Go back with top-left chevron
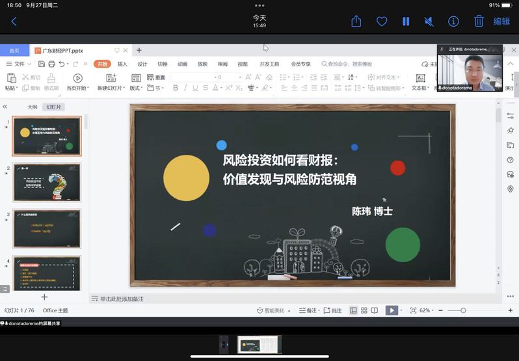Viewport: 519px width, 361px height. [x=14, y=21]
